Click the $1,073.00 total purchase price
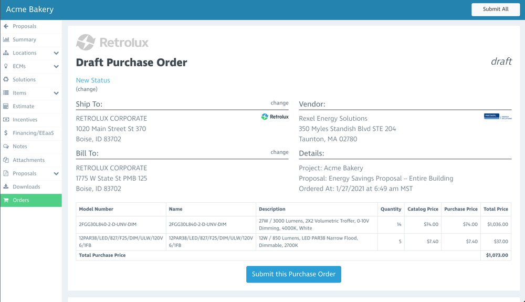Viewport: 525px width, 302px height. [x=497, y=255]
